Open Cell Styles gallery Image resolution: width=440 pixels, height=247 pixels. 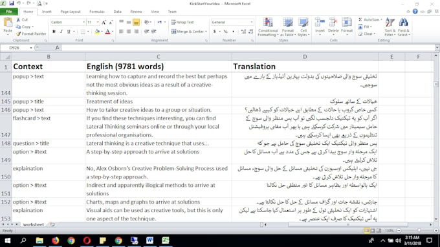tap(303, 27)
